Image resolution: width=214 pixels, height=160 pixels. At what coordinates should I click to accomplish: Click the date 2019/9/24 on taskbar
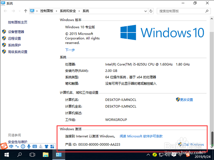[x=202, y=157]
